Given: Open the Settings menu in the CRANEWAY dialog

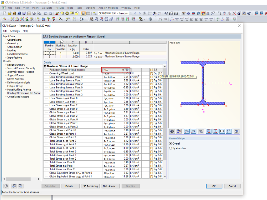Looking at the screenshot, I should pos(15,31).
